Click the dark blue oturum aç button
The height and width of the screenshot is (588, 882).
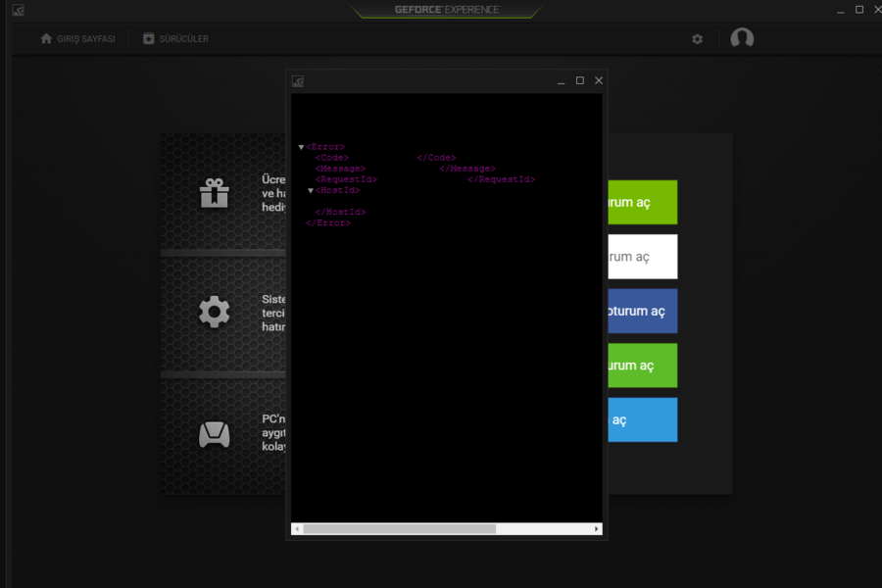pos(642,312)
